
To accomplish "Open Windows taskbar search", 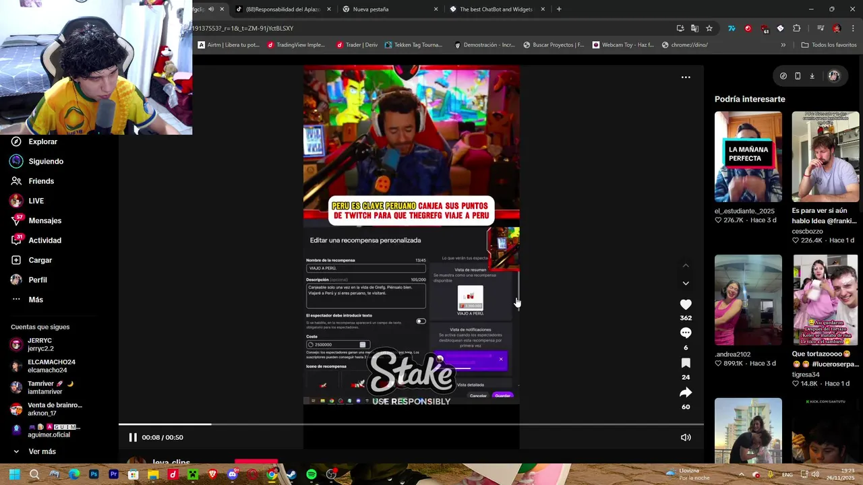I will click(34, 474).
